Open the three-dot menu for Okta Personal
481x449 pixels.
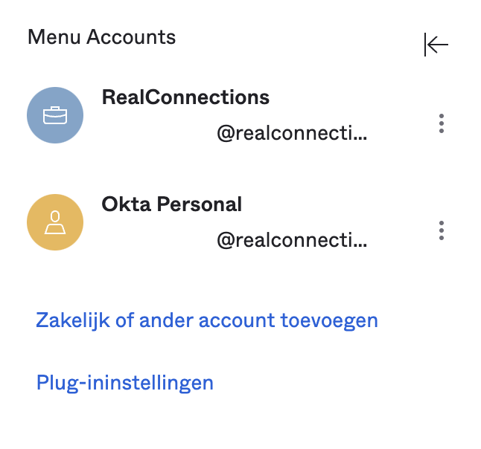(x=441, y=230)
